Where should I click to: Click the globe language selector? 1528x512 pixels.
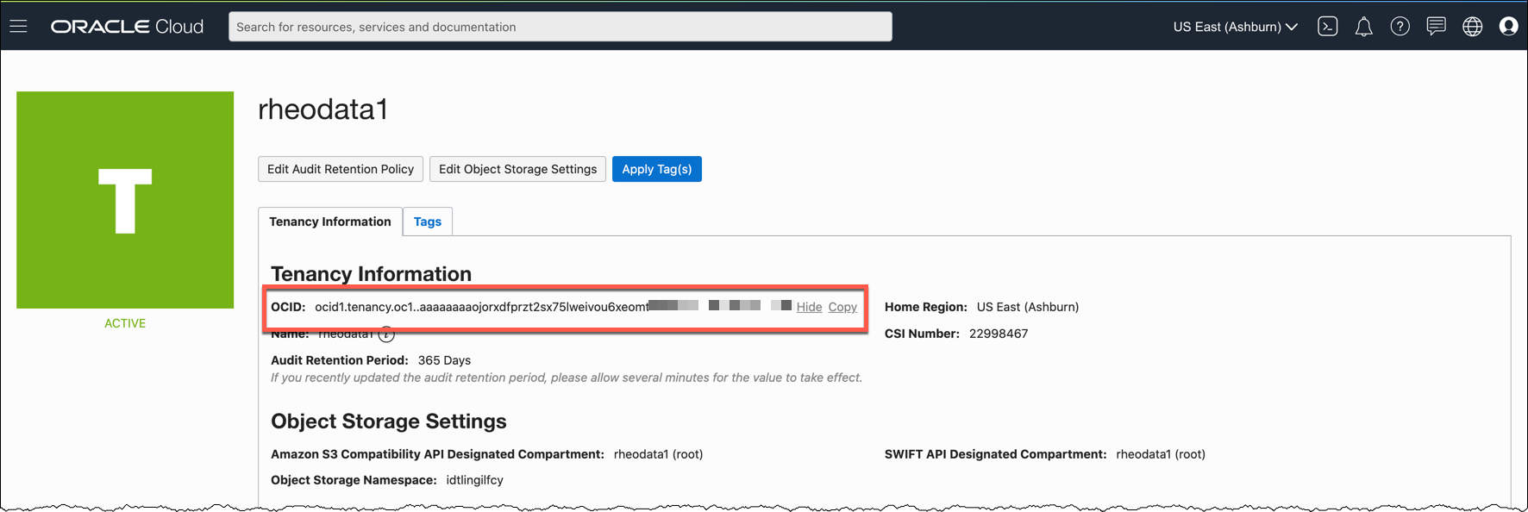coord(1472,27)
